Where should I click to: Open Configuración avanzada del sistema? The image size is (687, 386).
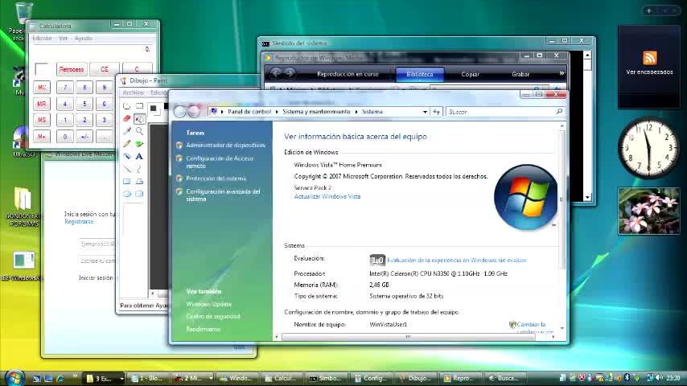coord(223,195)
